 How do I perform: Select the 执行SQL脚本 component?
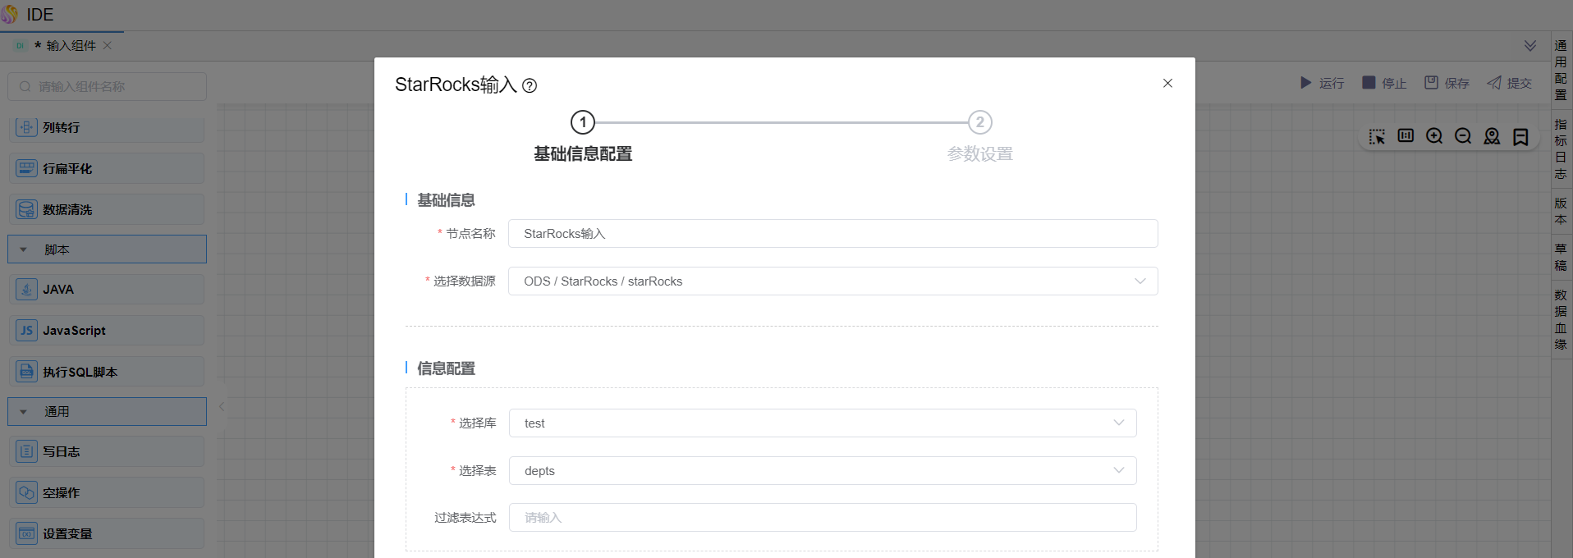pos(107,372)
